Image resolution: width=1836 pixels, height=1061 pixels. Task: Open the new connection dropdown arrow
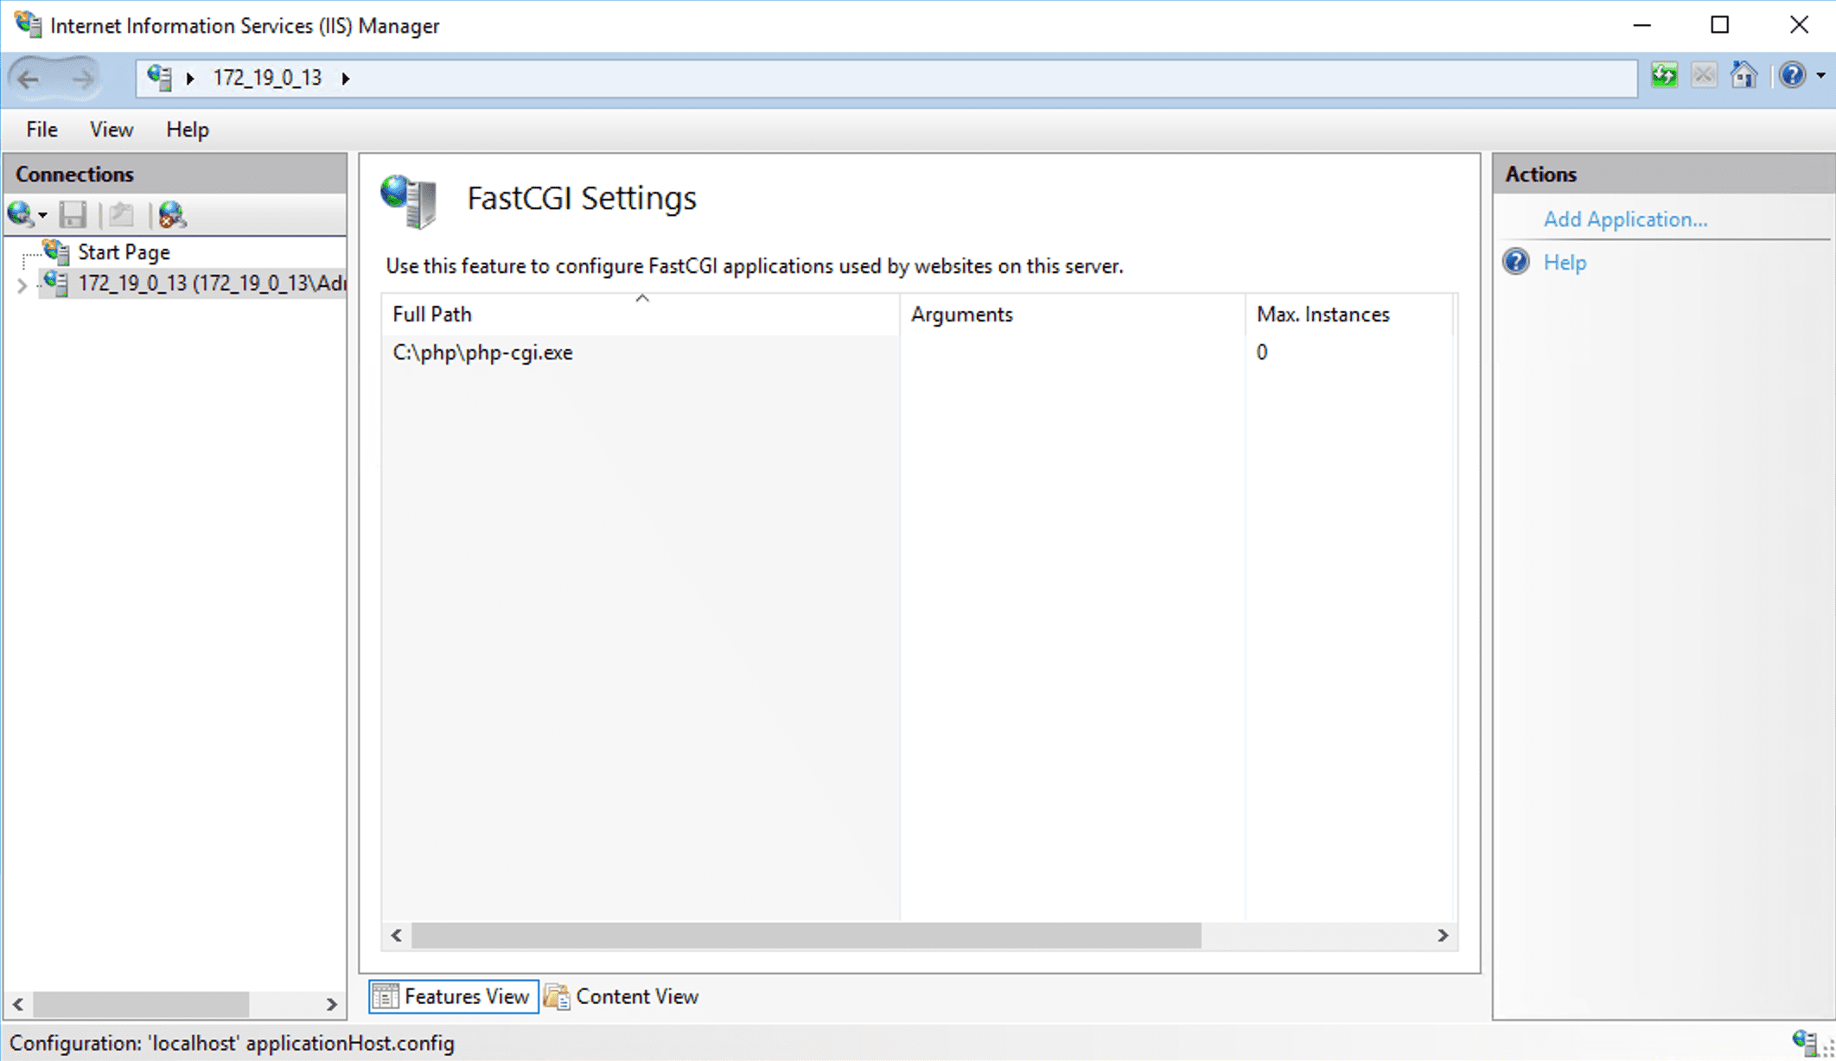(42, 215)
